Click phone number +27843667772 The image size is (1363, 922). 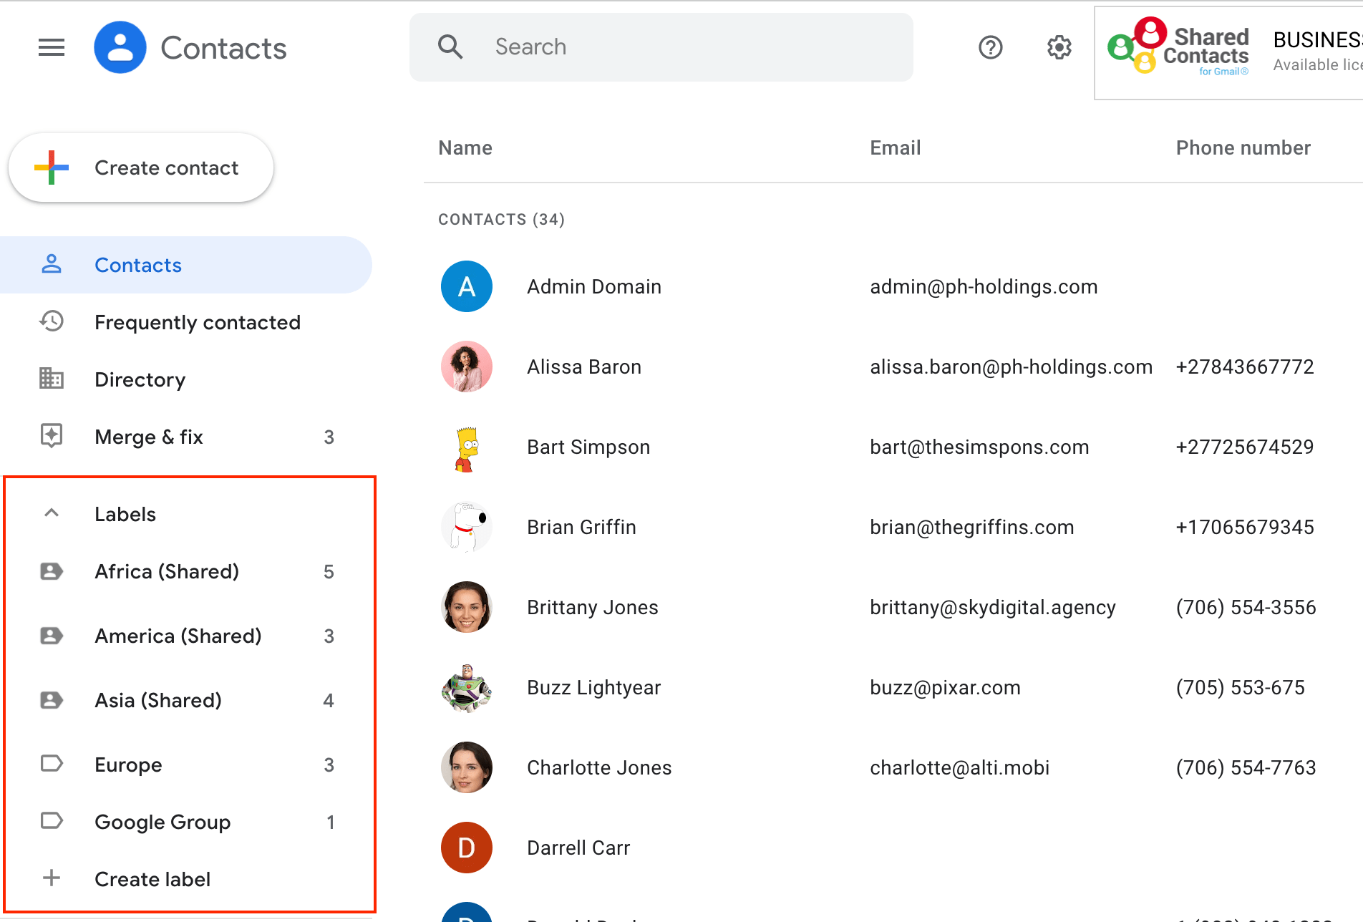tap(1245, 367)
